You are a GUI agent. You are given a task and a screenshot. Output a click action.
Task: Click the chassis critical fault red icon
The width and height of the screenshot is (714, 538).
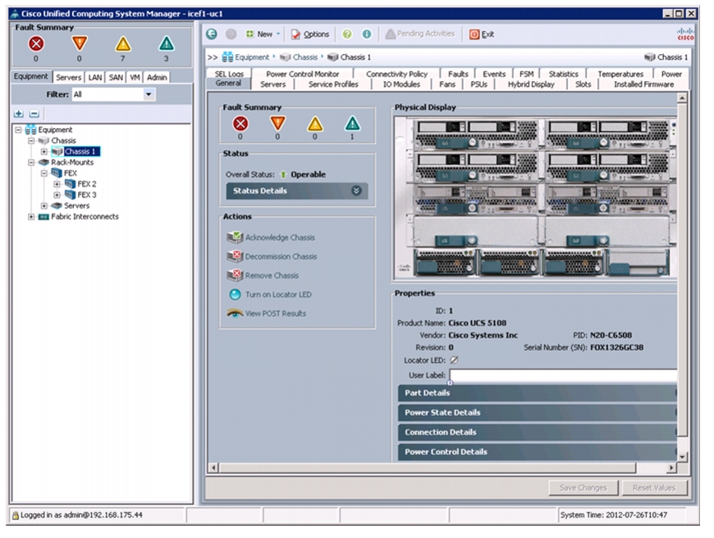[240, 124]
